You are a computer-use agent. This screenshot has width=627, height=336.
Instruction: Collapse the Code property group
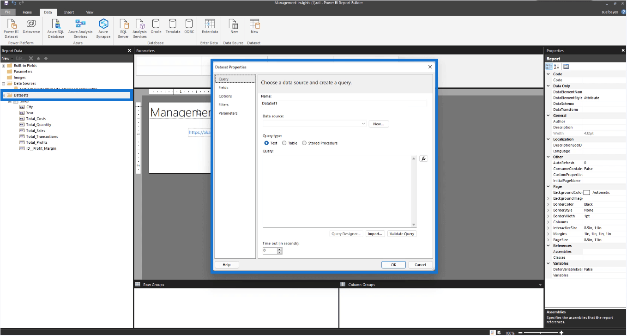click(549, 74)
